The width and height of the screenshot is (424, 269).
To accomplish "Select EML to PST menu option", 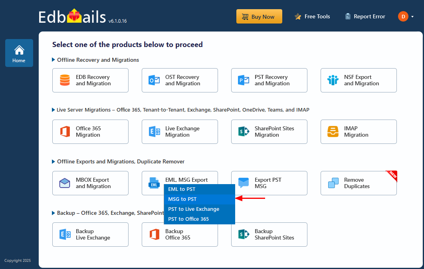I will (200, 189).
